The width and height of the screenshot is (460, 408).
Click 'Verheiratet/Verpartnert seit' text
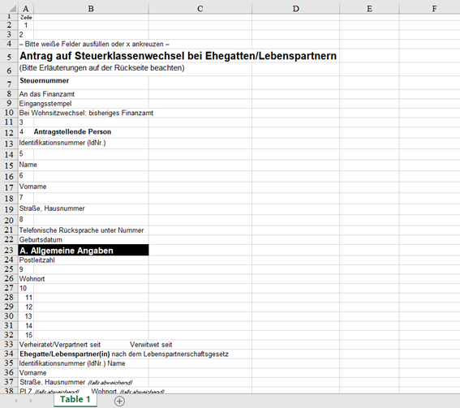[60, 345]
